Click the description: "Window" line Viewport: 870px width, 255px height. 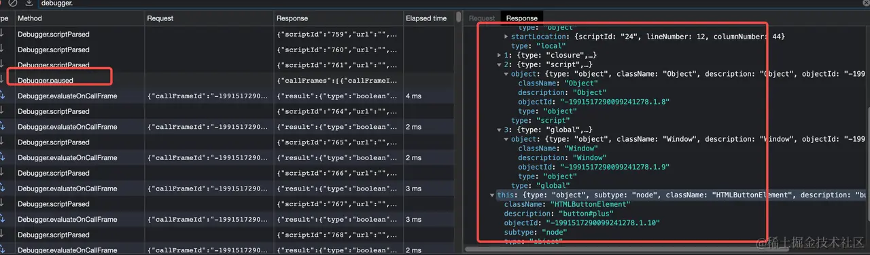[561, 157]
